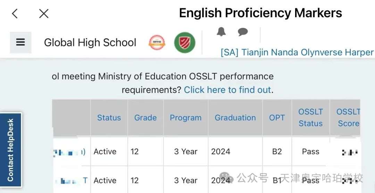Sort by Graduation column header
The height and width of the screenshot is (193, 375).
(x=235, y=118)
